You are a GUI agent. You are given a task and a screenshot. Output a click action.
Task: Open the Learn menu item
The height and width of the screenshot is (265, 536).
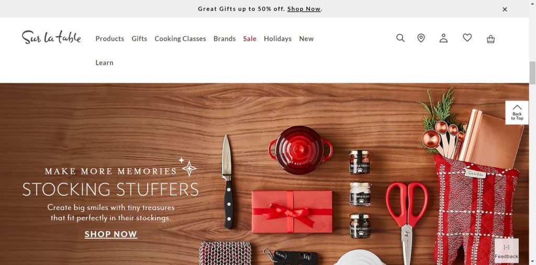[104, 62]
